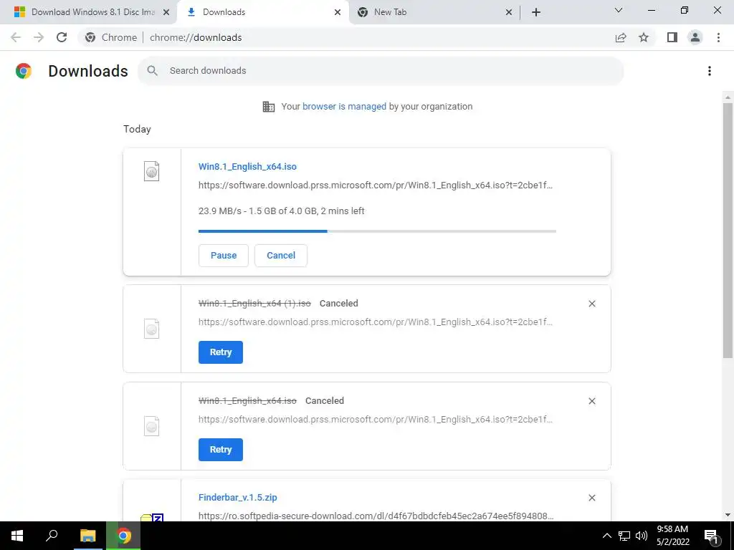The width and height of the screenshot is (734, 550).
Task: Click the file icon of the downloading Win8.1 ISO
Action: coord(151,171)
